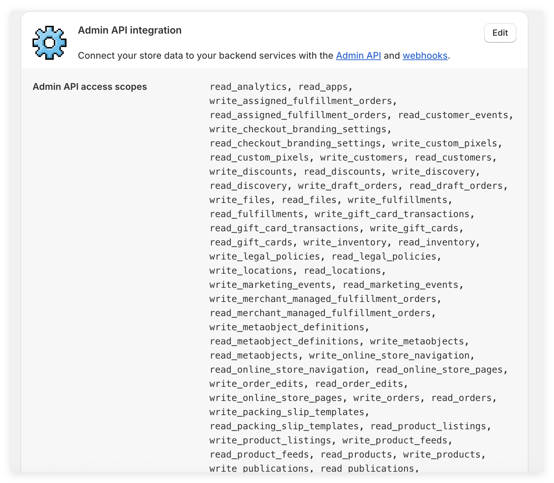Click the write_marketing_events scope text
This screenshot has width=554, height=483.
(270, 285)
